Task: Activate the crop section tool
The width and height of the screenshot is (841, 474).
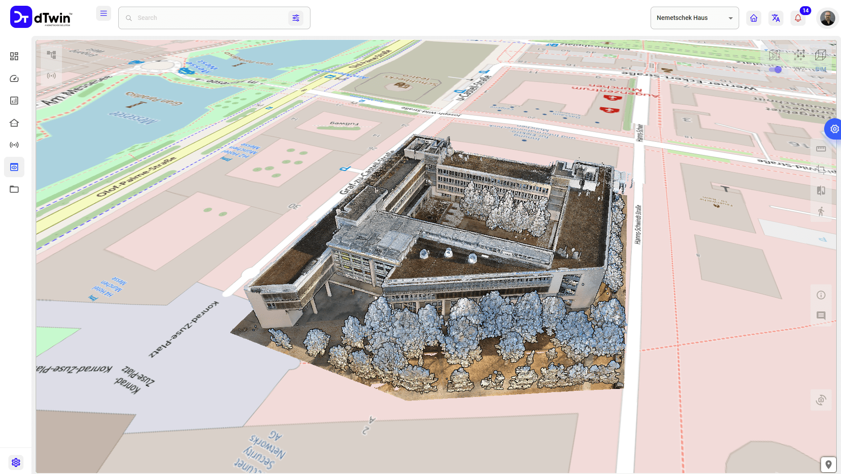Action: [x=821, y=170]
